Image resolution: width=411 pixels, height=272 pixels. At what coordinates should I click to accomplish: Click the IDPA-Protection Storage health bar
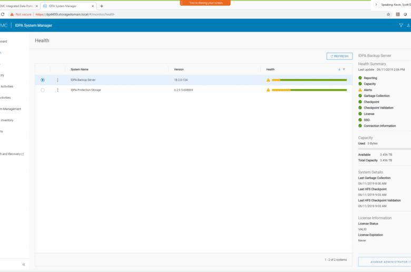(309, 90)
